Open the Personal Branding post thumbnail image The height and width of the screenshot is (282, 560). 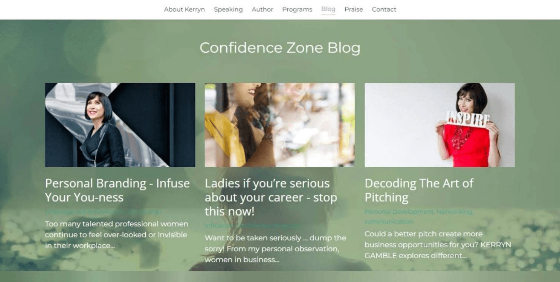[120, 125]
